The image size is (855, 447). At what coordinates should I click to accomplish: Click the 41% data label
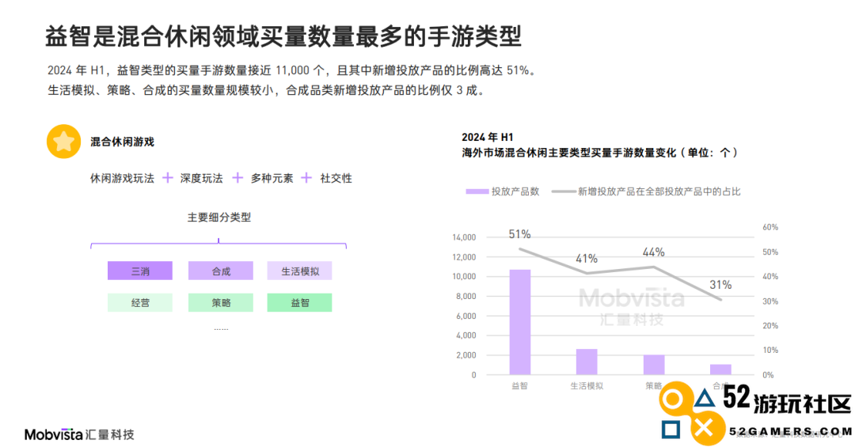pyautogui.click(x=587, y=259)
